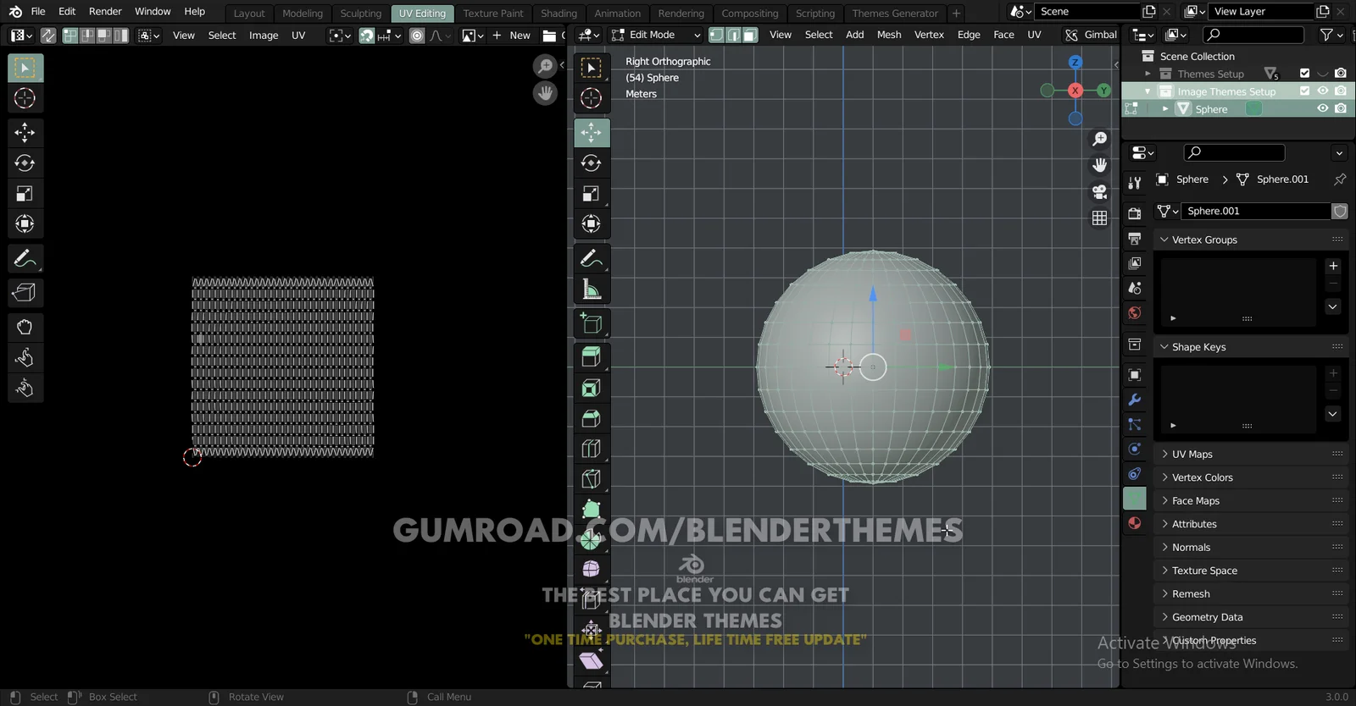Click the viewport zoom magnifier icon in 3D view
The height and width of the screenshot is (706, 1356).
click(1099, 139)
